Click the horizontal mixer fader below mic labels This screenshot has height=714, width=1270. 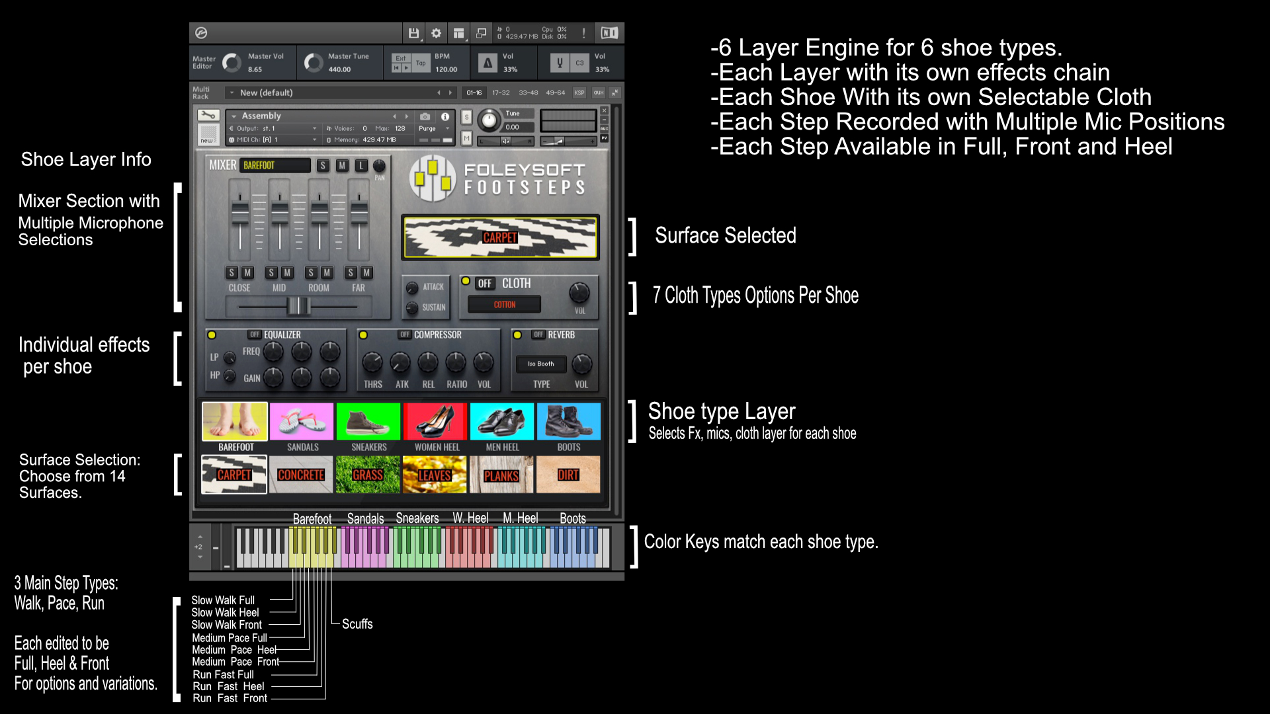click(x=298, y=306)
